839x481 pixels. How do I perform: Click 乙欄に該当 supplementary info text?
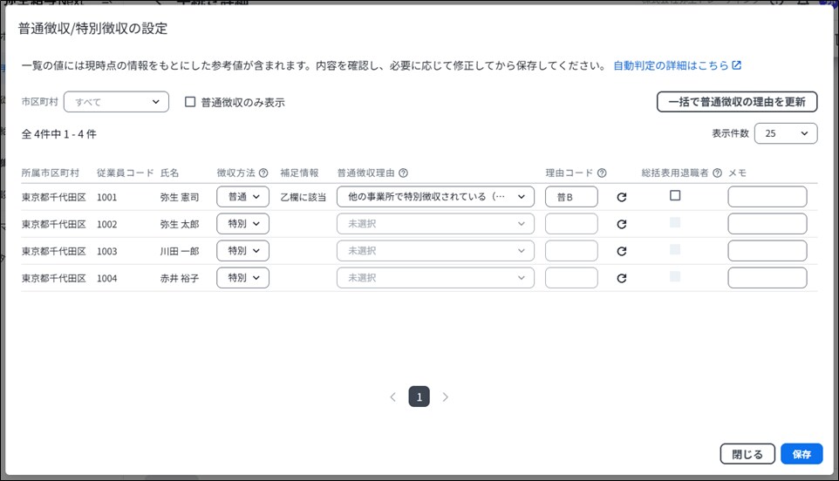[303, 197]
